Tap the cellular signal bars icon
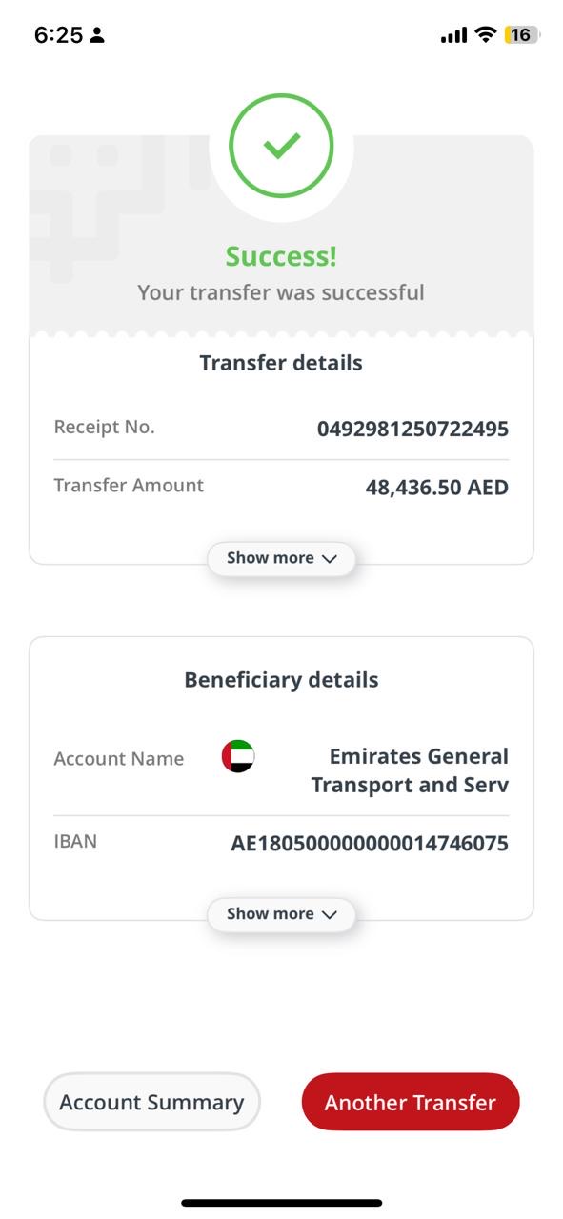563x1219 pixels. click(x=453, y=35)
